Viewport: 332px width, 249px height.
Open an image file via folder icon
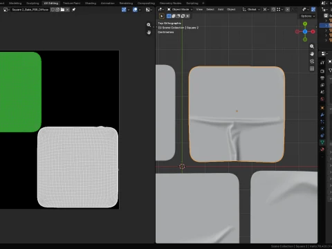click(62, 10)
